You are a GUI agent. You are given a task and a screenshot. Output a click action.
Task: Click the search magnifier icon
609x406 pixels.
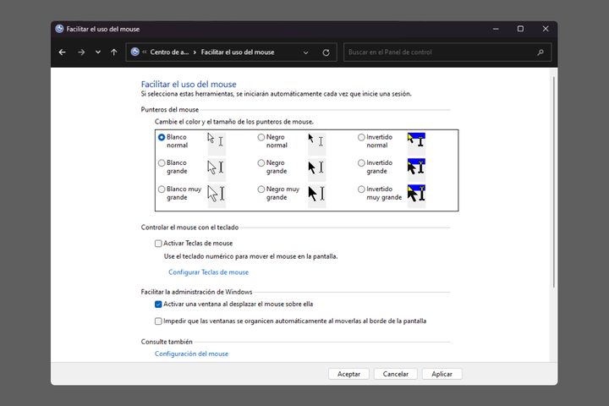point(540,52)
